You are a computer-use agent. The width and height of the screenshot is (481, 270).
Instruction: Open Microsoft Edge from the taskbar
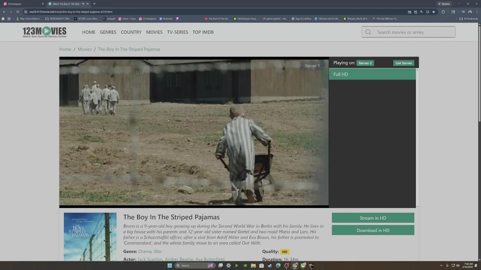tap(278, 265)
